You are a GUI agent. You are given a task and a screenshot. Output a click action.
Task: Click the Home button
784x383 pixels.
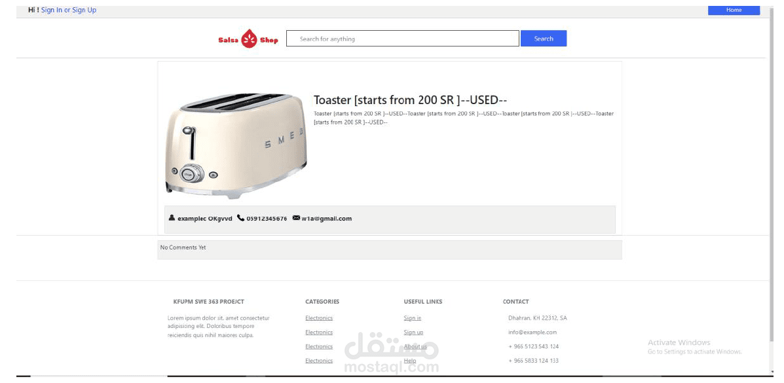[734, 10]
